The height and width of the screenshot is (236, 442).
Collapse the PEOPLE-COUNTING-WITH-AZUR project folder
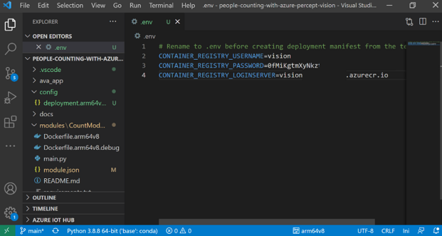tap(74, 58)
